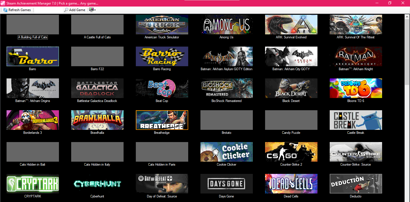The image size is (410, 202).
Task: Open the game type filter dropdown
Action: tap(92, 10)
